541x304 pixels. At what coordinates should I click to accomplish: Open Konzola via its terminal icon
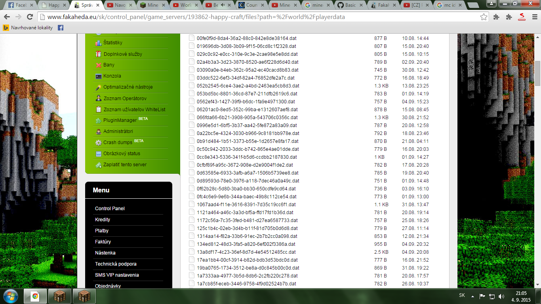(99, 76)
